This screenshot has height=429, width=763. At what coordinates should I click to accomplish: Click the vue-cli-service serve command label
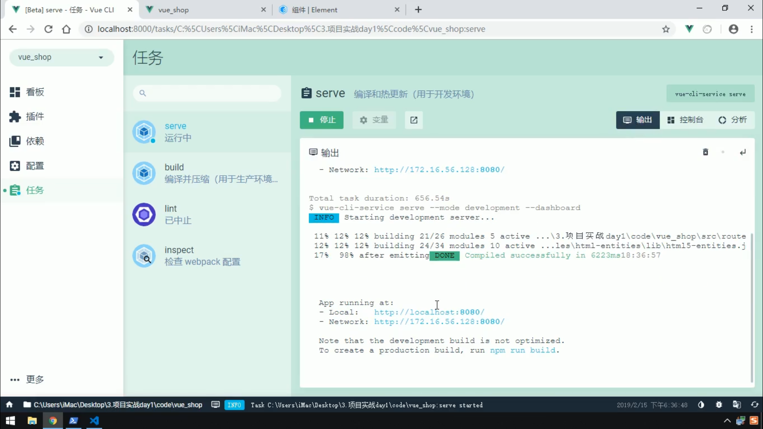710,94
